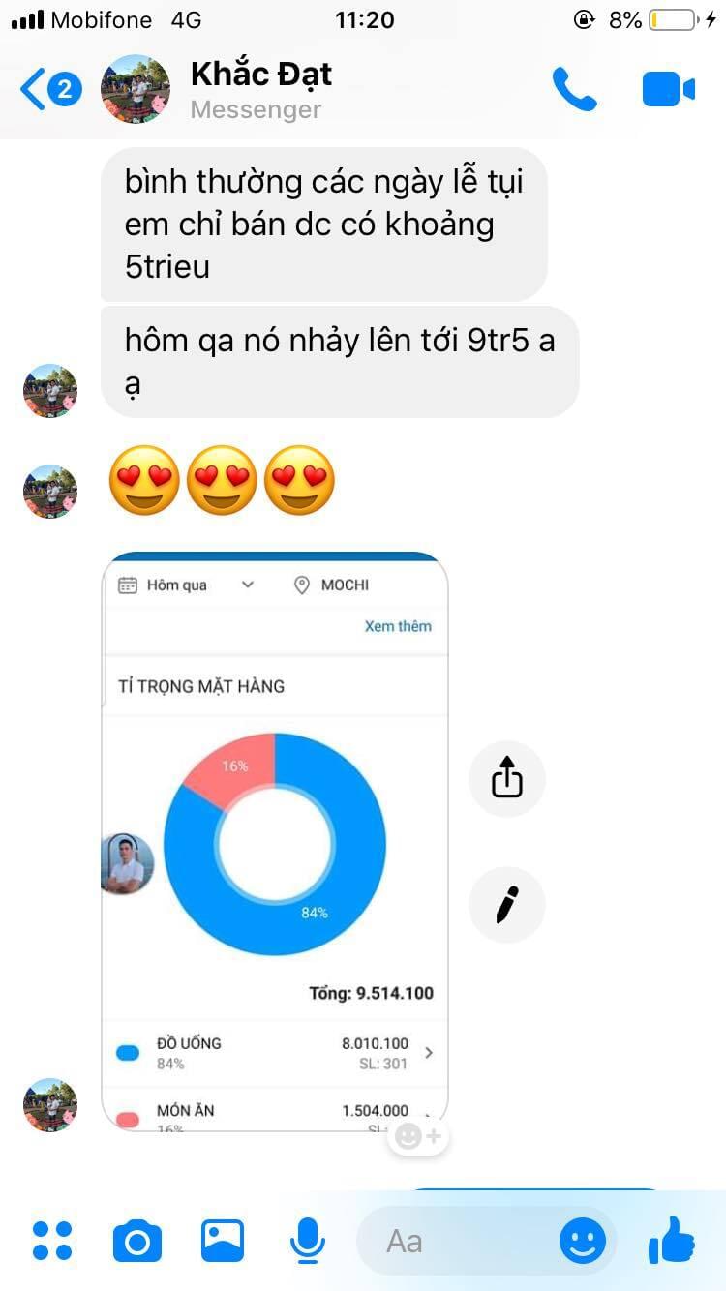This screenshot has height=1291, width=726.
Task: Open the camera from the bottom bar
Action: point(137,1241)
